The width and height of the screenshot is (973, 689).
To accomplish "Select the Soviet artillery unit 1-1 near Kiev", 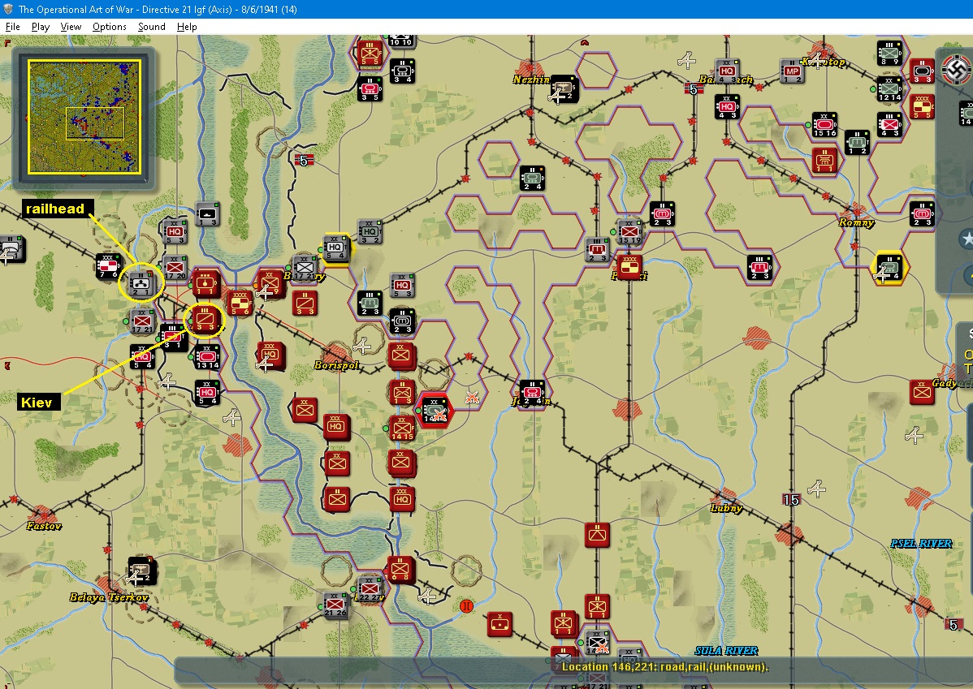I will tap(205, 282).
